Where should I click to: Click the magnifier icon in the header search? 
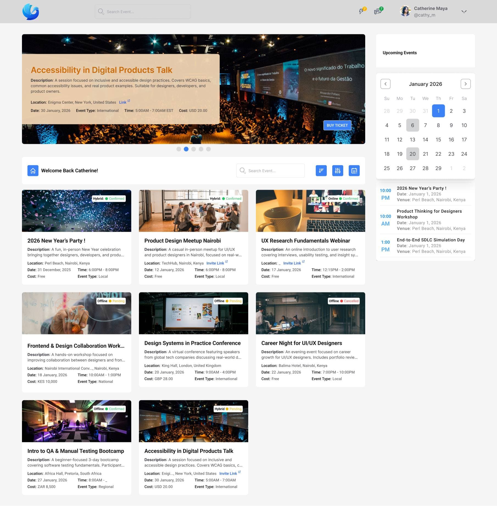pos(101,12)
